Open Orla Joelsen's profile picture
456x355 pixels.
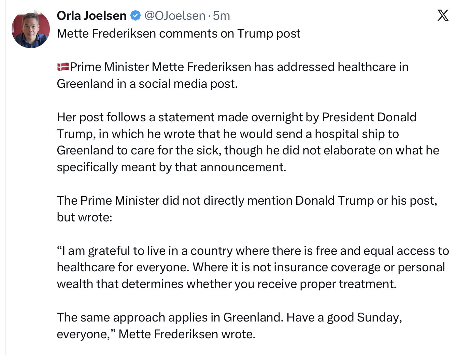click(30, 29)
